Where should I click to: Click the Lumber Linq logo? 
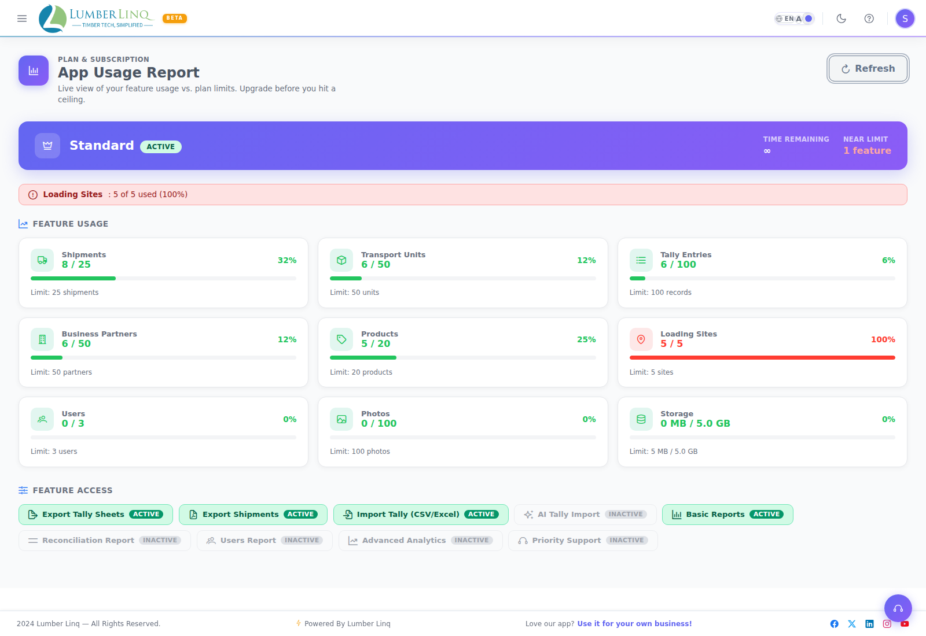click(96, 19)
